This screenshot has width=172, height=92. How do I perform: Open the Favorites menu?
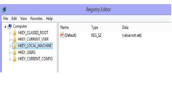pyautogui.click(x=36, y=19)
